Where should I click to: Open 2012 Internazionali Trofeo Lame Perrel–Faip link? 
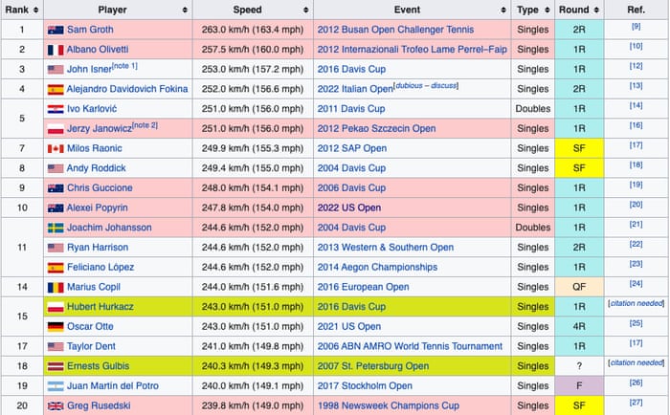(412, 50)
